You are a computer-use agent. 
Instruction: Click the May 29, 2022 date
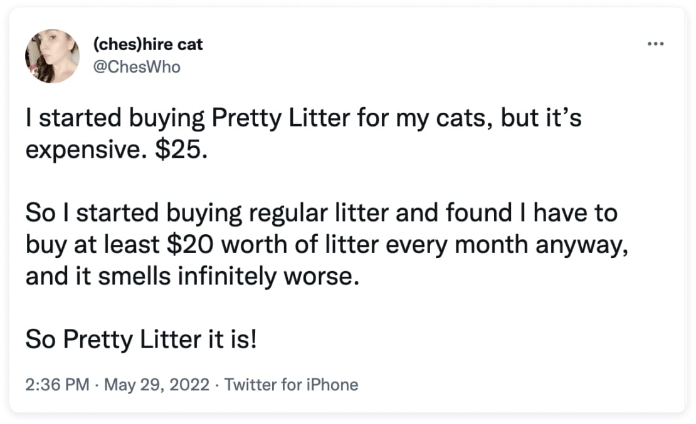click(x=157, y=385)
